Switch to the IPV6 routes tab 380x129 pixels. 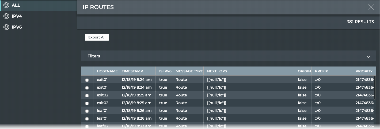(17, 27)
